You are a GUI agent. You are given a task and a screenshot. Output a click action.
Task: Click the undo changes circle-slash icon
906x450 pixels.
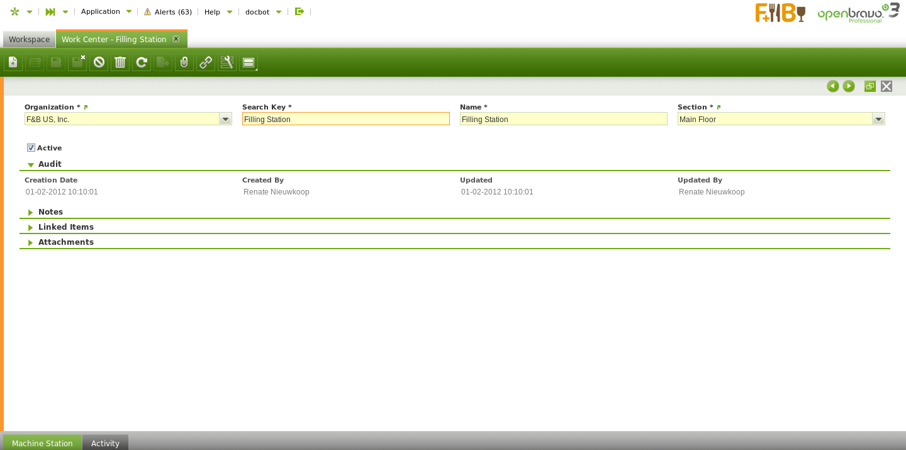click(x=99, y=62)
